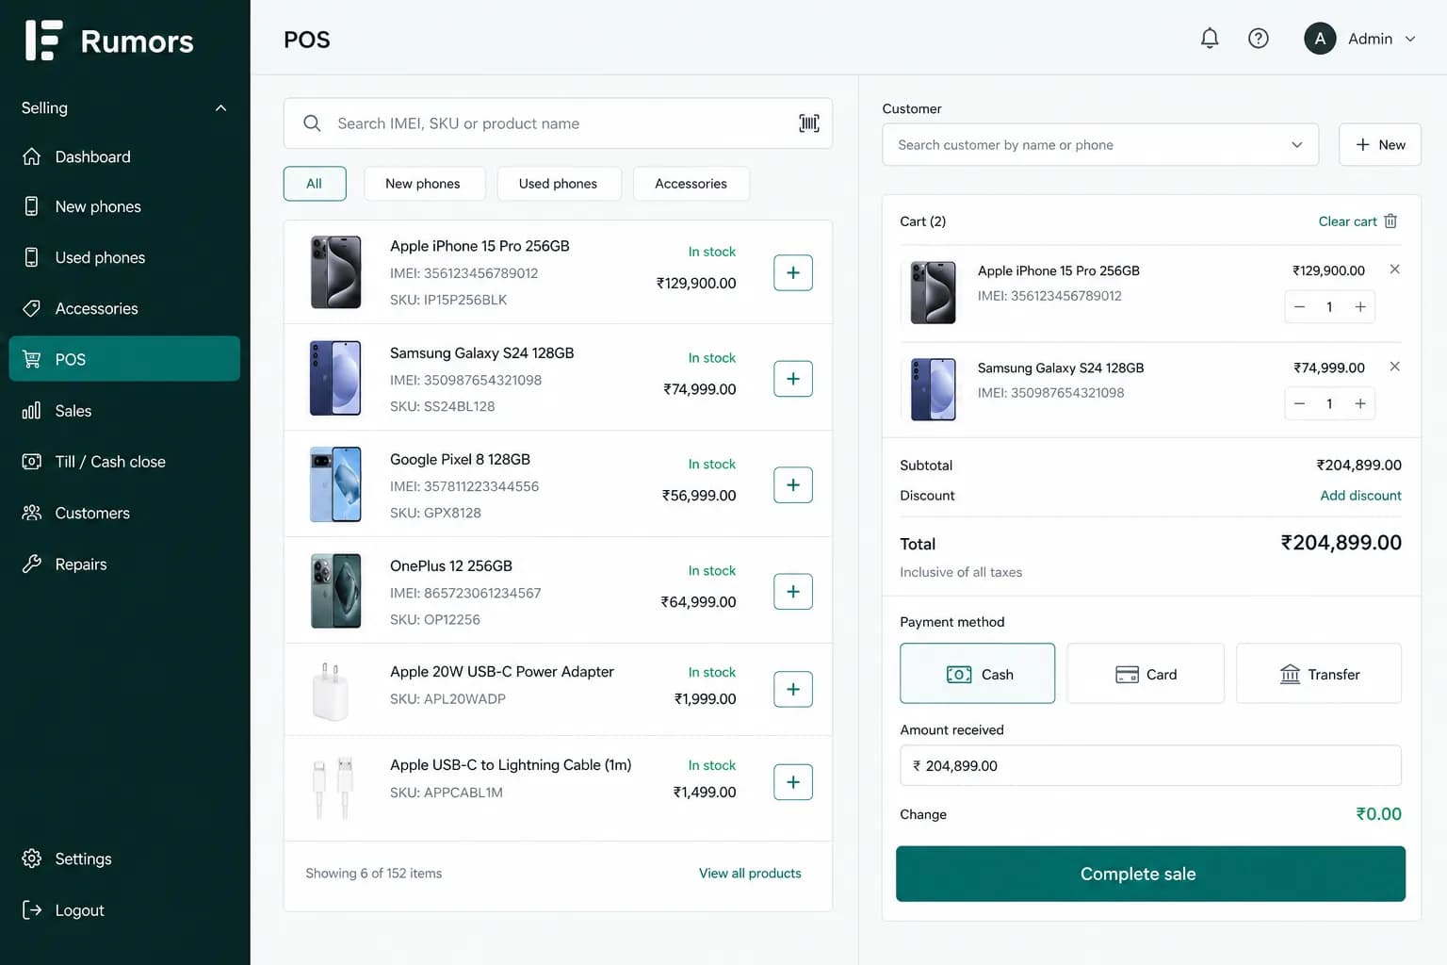Viewport: 1447px width, 965px height.
Task: Increase Samsung Galaxy S24 cart quantity
Action: click(1360, 404)
